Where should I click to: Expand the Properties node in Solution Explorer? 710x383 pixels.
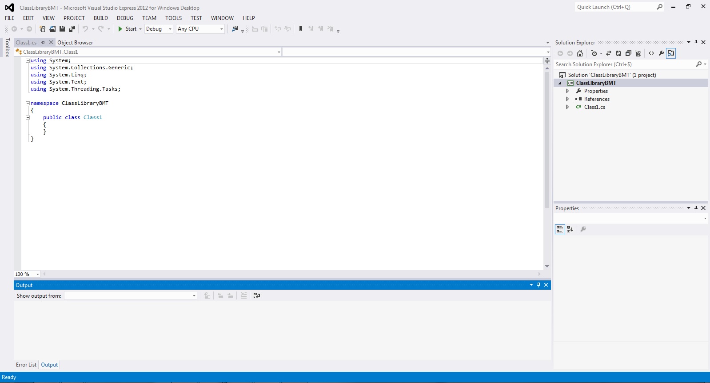click(567, 91)
